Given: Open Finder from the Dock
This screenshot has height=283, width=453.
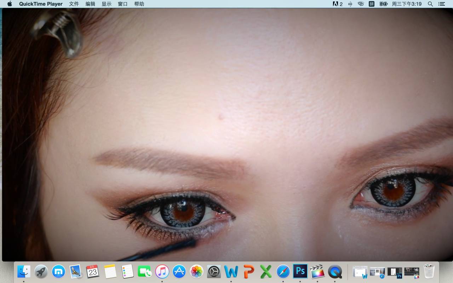Looking at the screenshot, I should [x=24, y=272].
